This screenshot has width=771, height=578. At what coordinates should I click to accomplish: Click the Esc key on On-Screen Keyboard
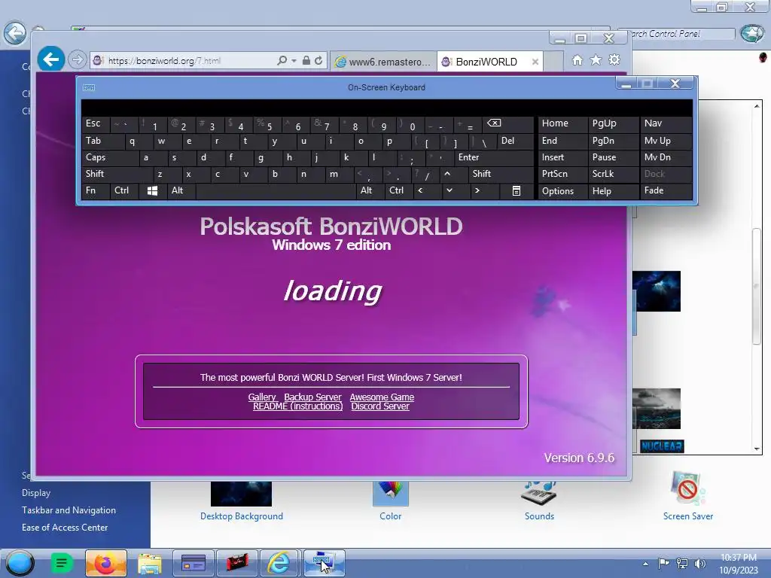pyautogui.click(x=96, y=124)
